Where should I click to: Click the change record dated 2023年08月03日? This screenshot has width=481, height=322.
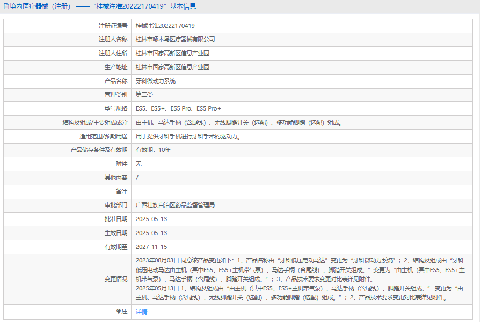[x=300, y=270]
